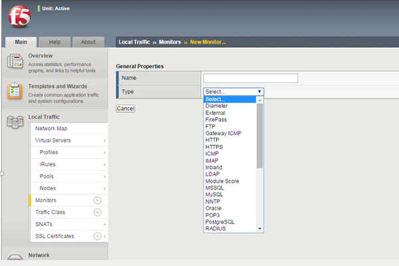Click the Overview statistics icon

[15, 63]
